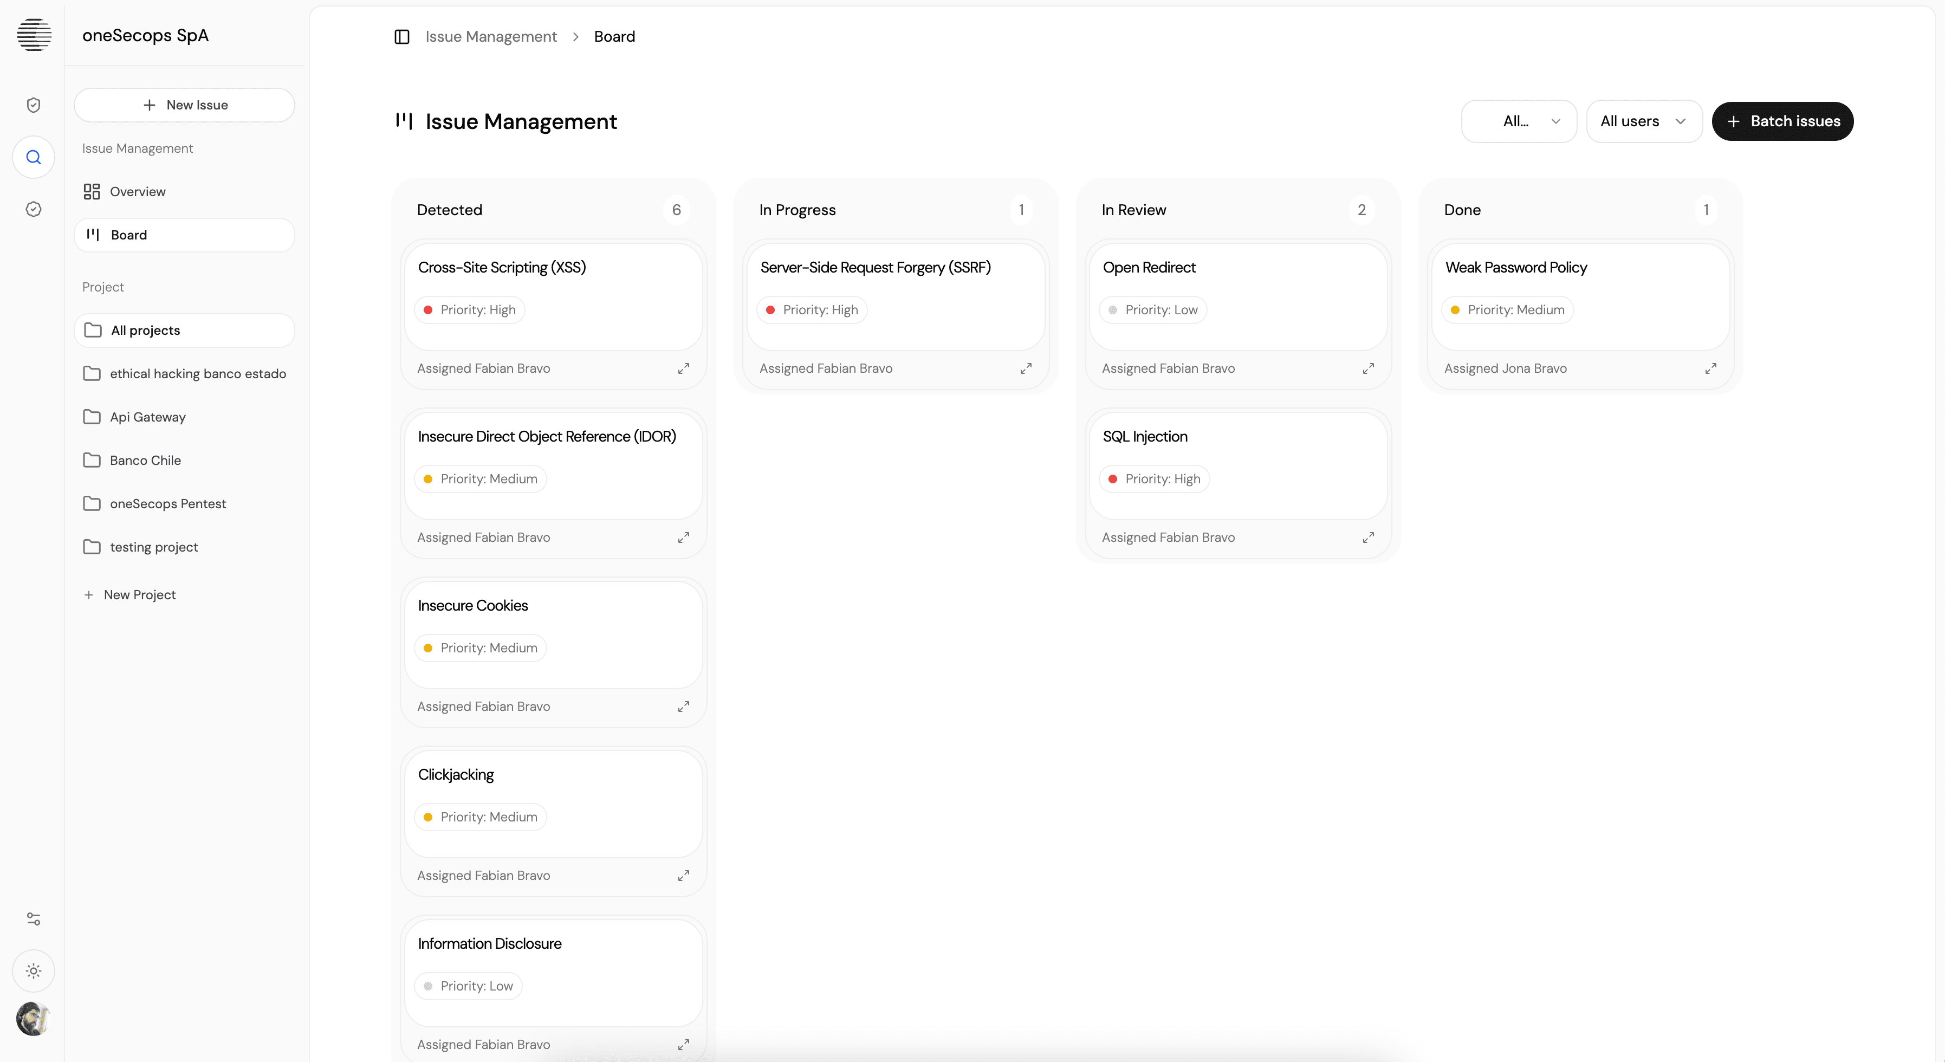Viewport: 1945px width, 1062px height.
Task: Expand the Weak Password Policy card
Action: pyautogui.click(x=1710, y=368)
